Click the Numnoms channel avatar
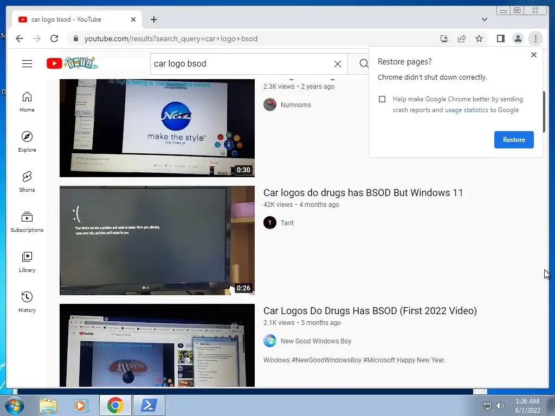This screenshot has width=555, height=416. (x=270, y=105)
